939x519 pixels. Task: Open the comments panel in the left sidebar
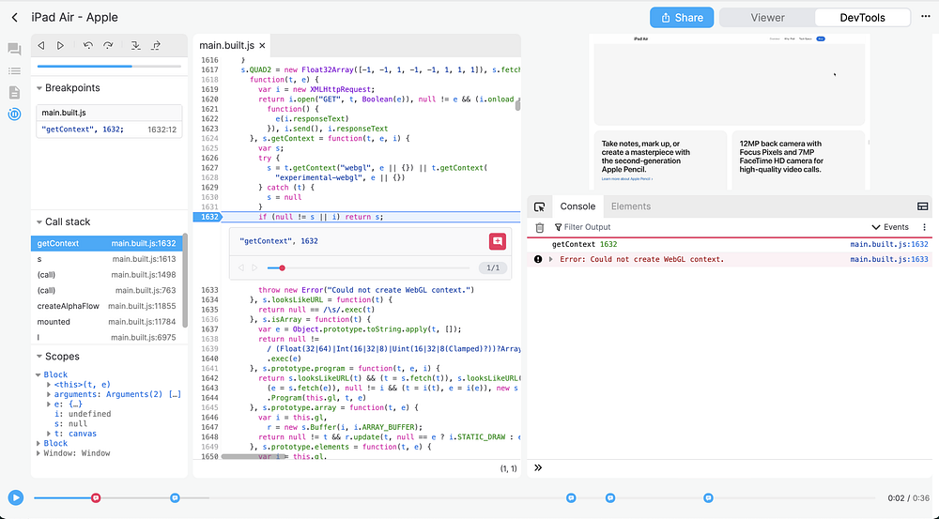[14, 49]
